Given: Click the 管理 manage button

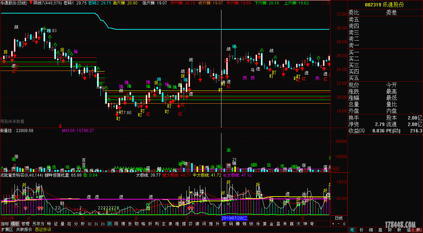Looking at the screenshot, I should tap(25, 224).
